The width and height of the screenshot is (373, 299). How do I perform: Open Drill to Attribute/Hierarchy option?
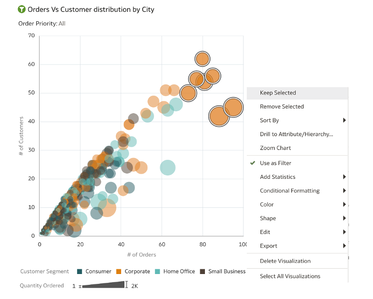click(296, 134)
